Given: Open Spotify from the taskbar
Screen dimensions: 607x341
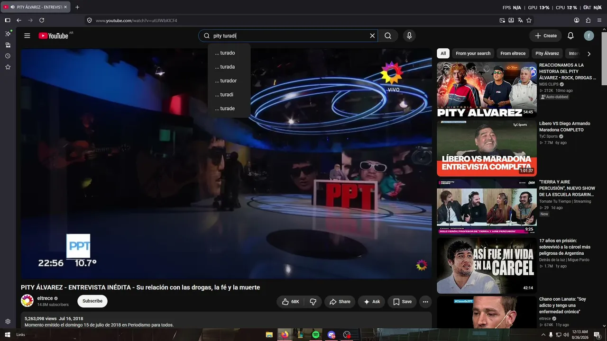Looking at the screenshot, I should 316,335.
